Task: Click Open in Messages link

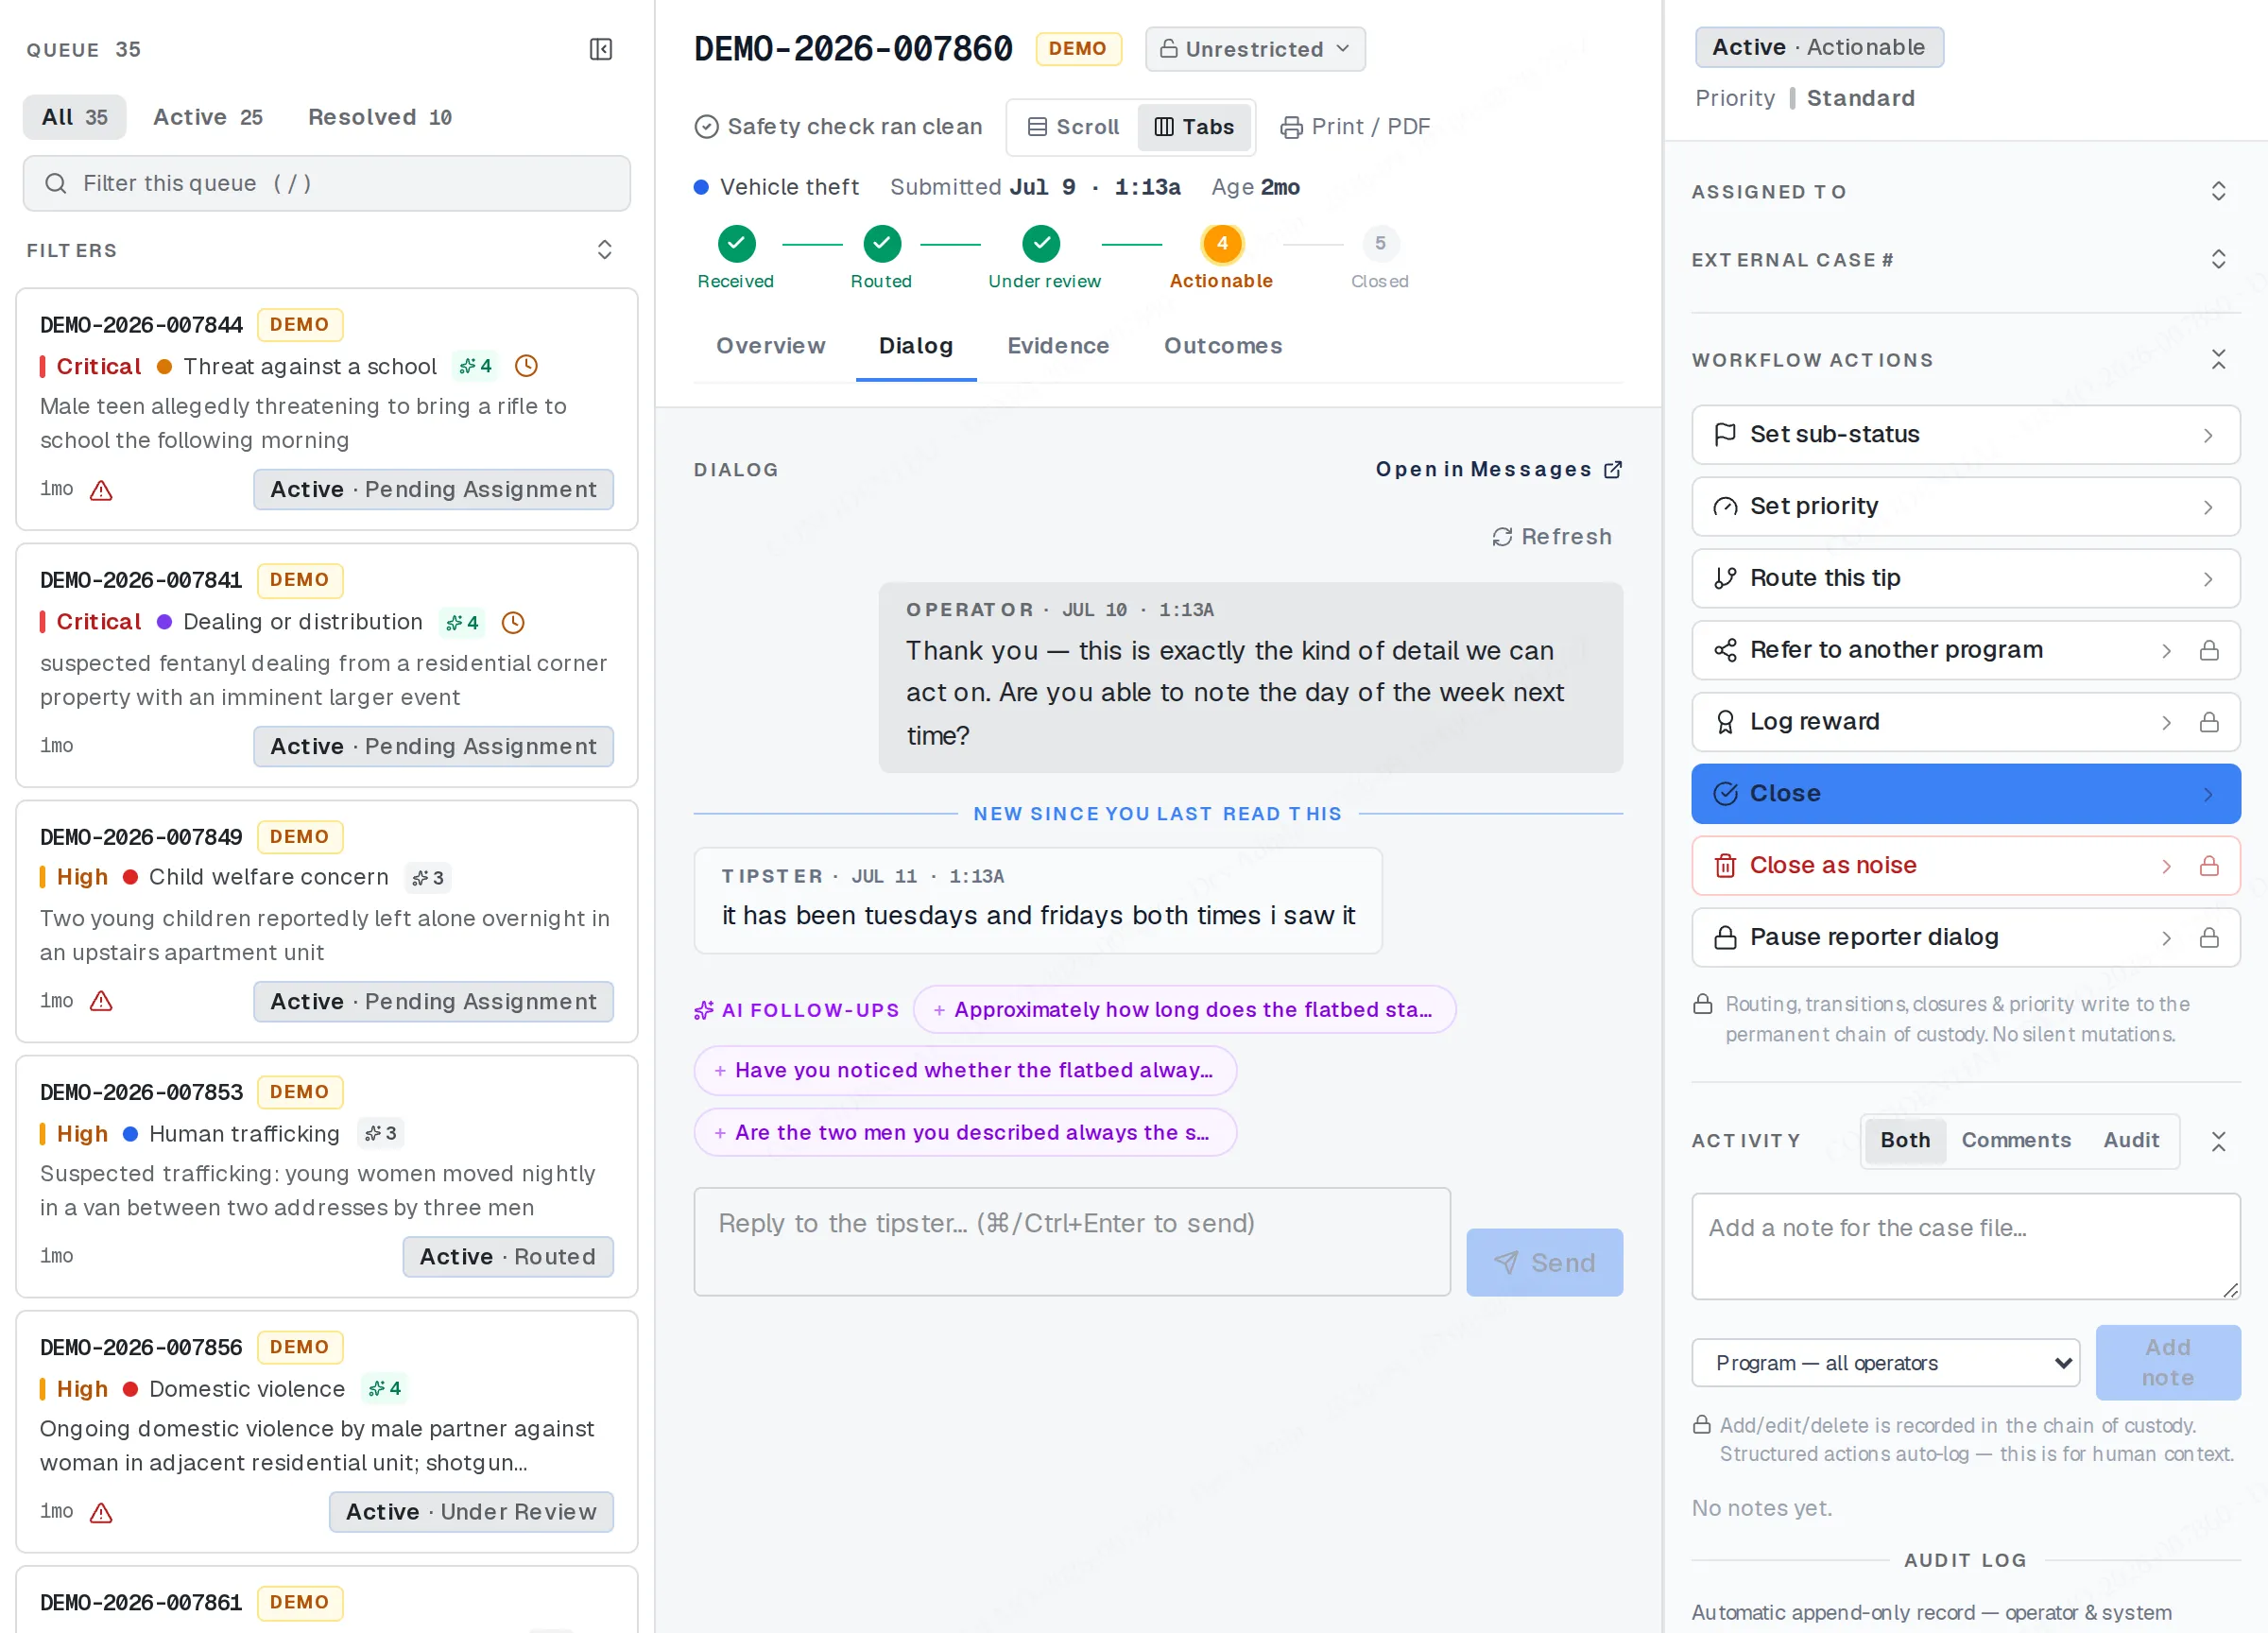Action: pos(1498,470)
